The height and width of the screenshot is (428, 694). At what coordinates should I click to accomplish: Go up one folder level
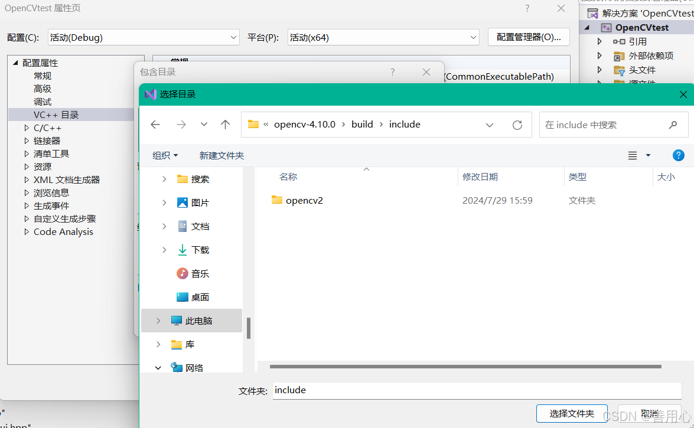pos(225,125)
